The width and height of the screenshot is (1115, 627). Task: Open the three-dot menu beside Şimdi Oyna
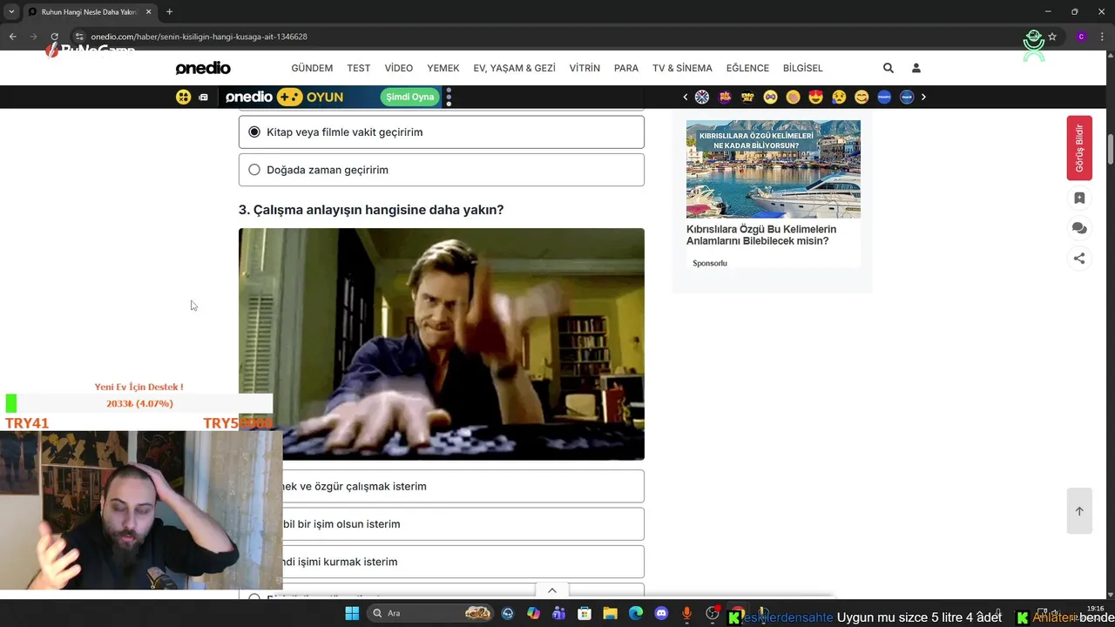(x=449, y=97)
